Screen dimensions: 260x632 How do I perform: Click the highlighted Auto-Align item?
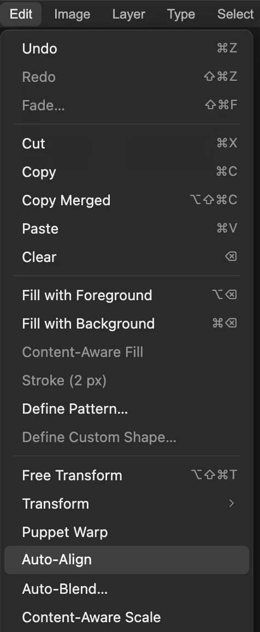point(127,560)
